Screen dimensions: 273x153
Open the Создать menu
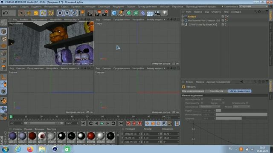tap(24, 7)
